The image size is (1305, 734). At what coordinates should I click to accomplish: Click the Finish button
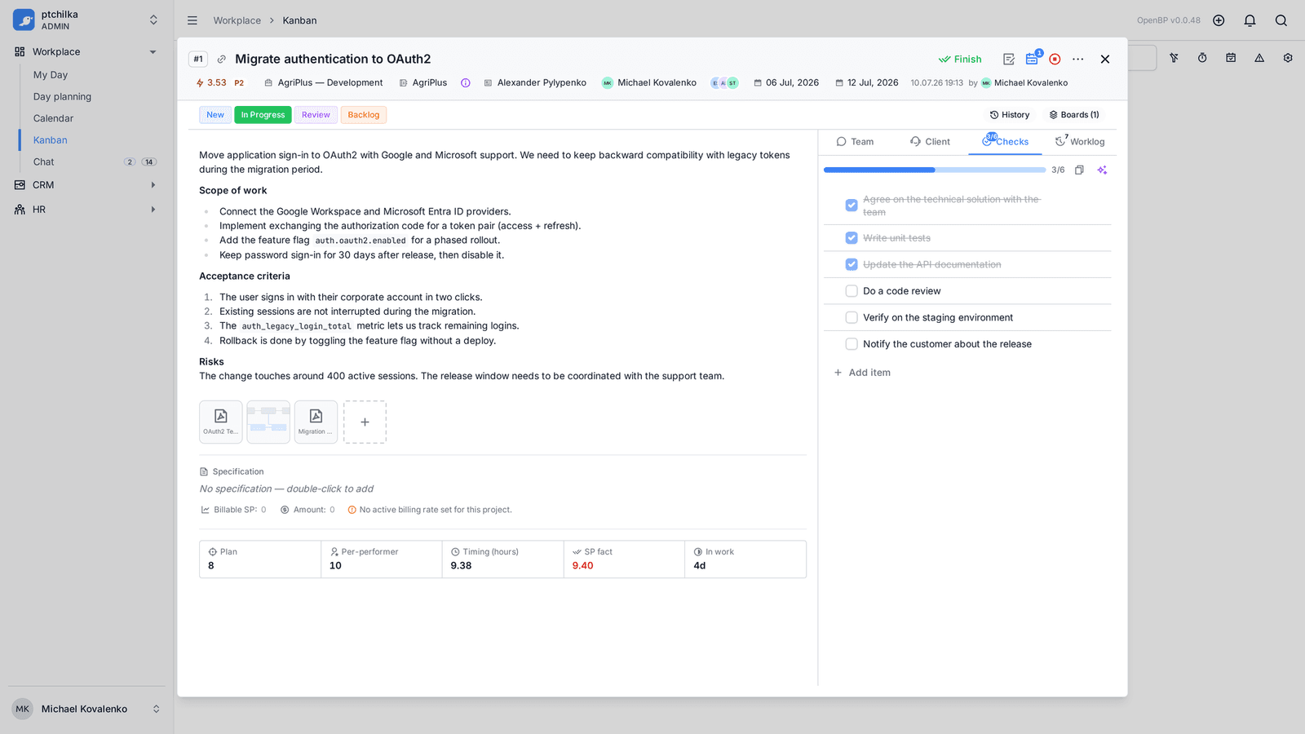pyautogui.click(x=960, y=59)
